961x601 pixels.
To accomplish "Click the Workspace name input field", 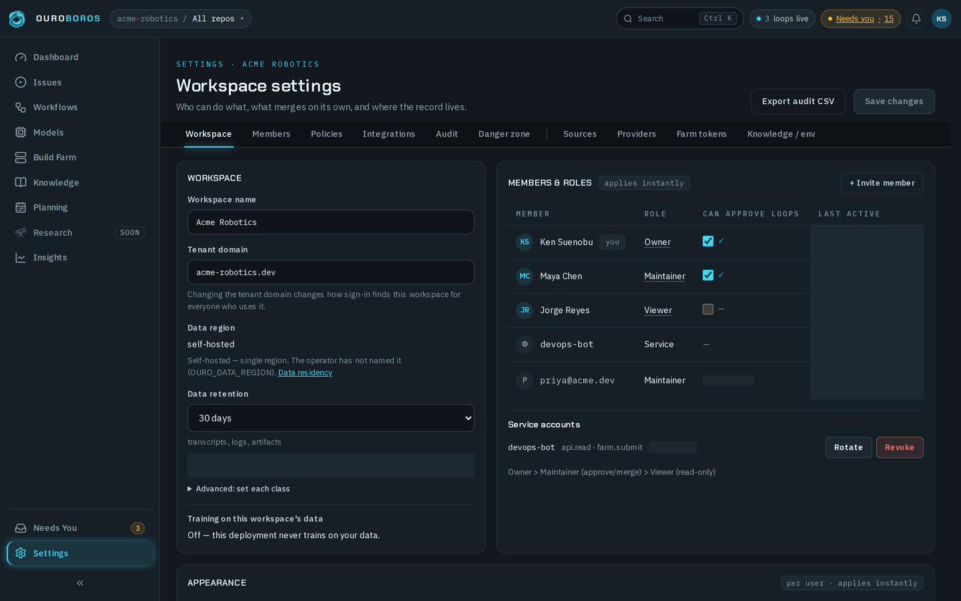I will (x=331, y=222).
